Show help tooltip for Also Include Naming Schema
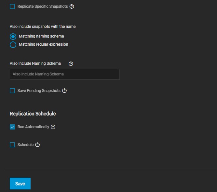This screenshot has height=192, width=217. coord(71,64)
